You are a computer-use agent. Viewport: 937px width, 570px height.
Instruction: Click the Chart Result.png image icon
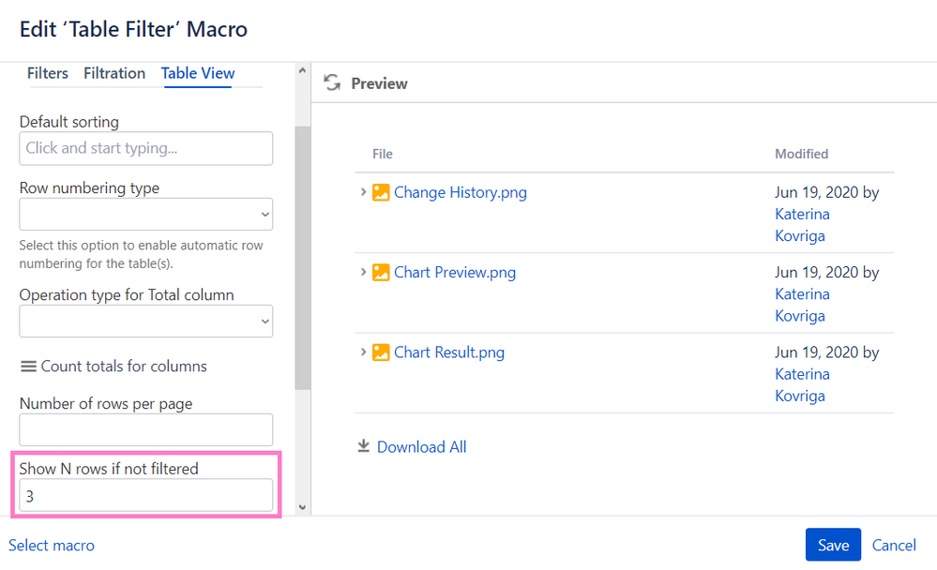coord(381,352)
